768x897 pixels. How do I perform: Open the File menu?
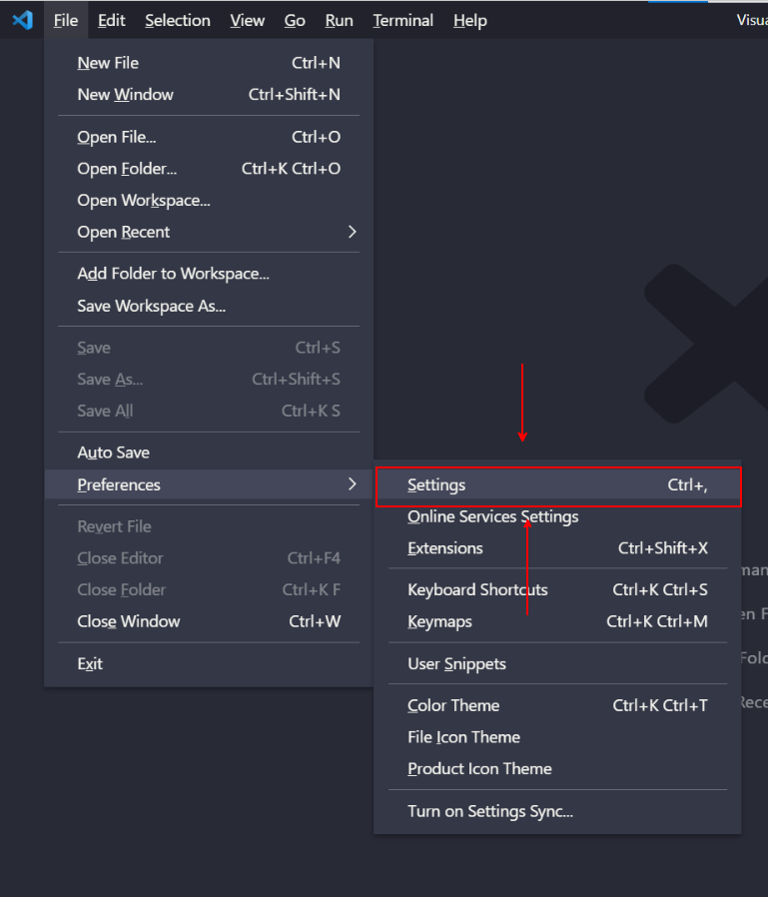(65, 19)
